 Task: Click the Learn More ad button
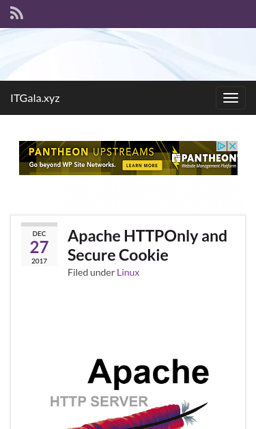pyautogui.click(x=142, y=166)
